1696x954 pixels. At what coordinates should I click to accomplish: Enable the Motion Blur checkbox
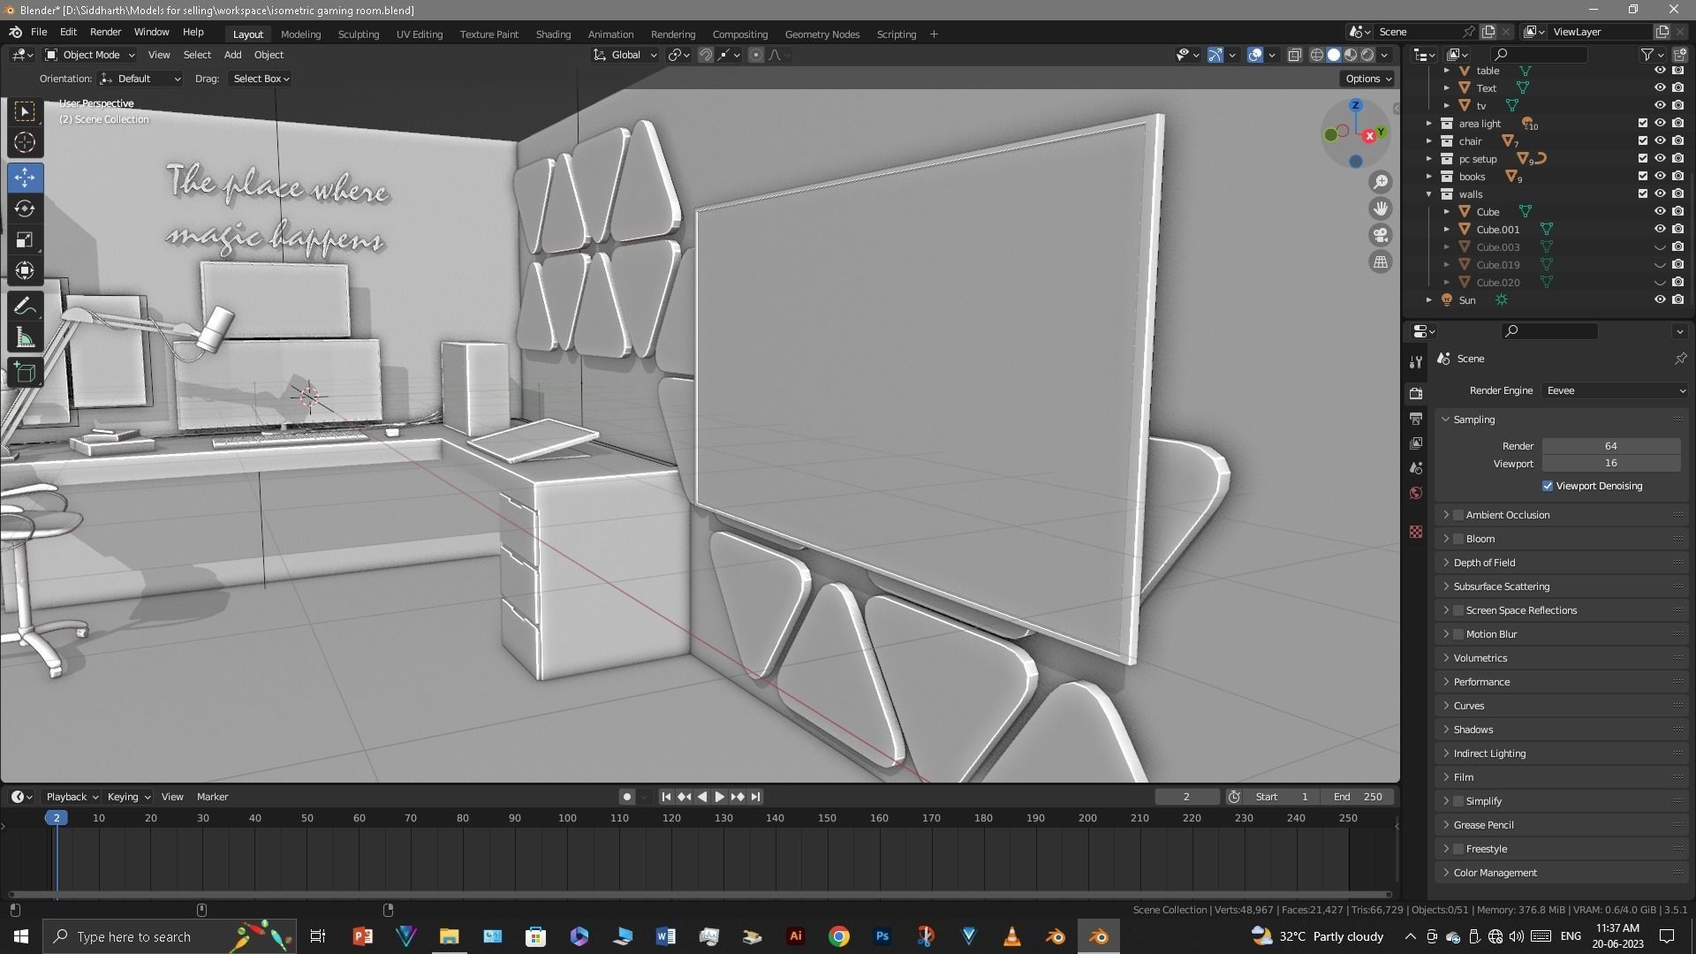[1458, 634]
